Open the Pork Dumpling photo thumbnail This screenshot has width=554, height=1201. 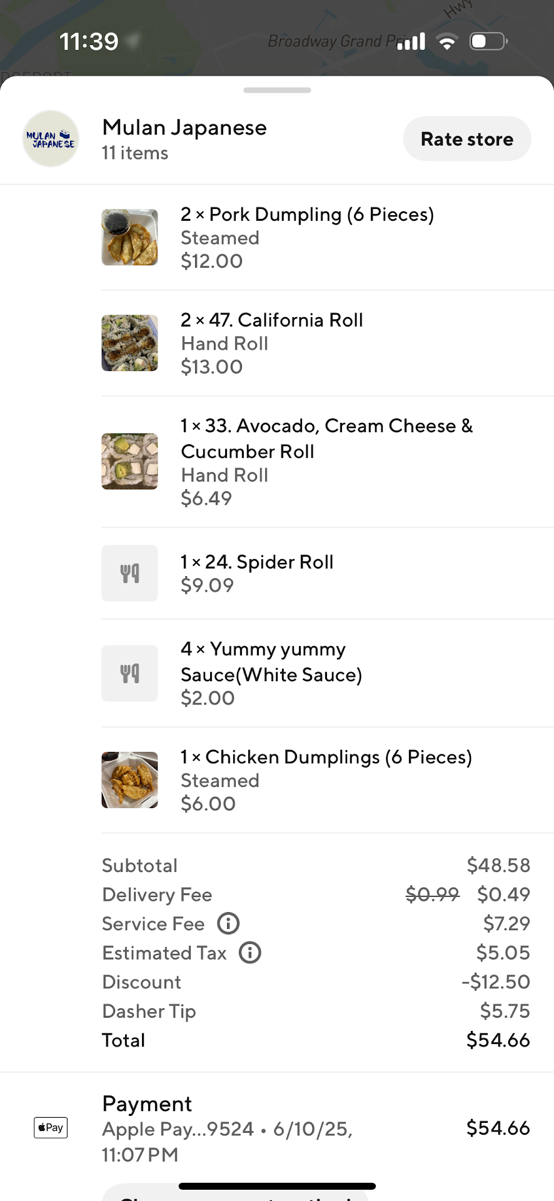[x=130, y=238]
